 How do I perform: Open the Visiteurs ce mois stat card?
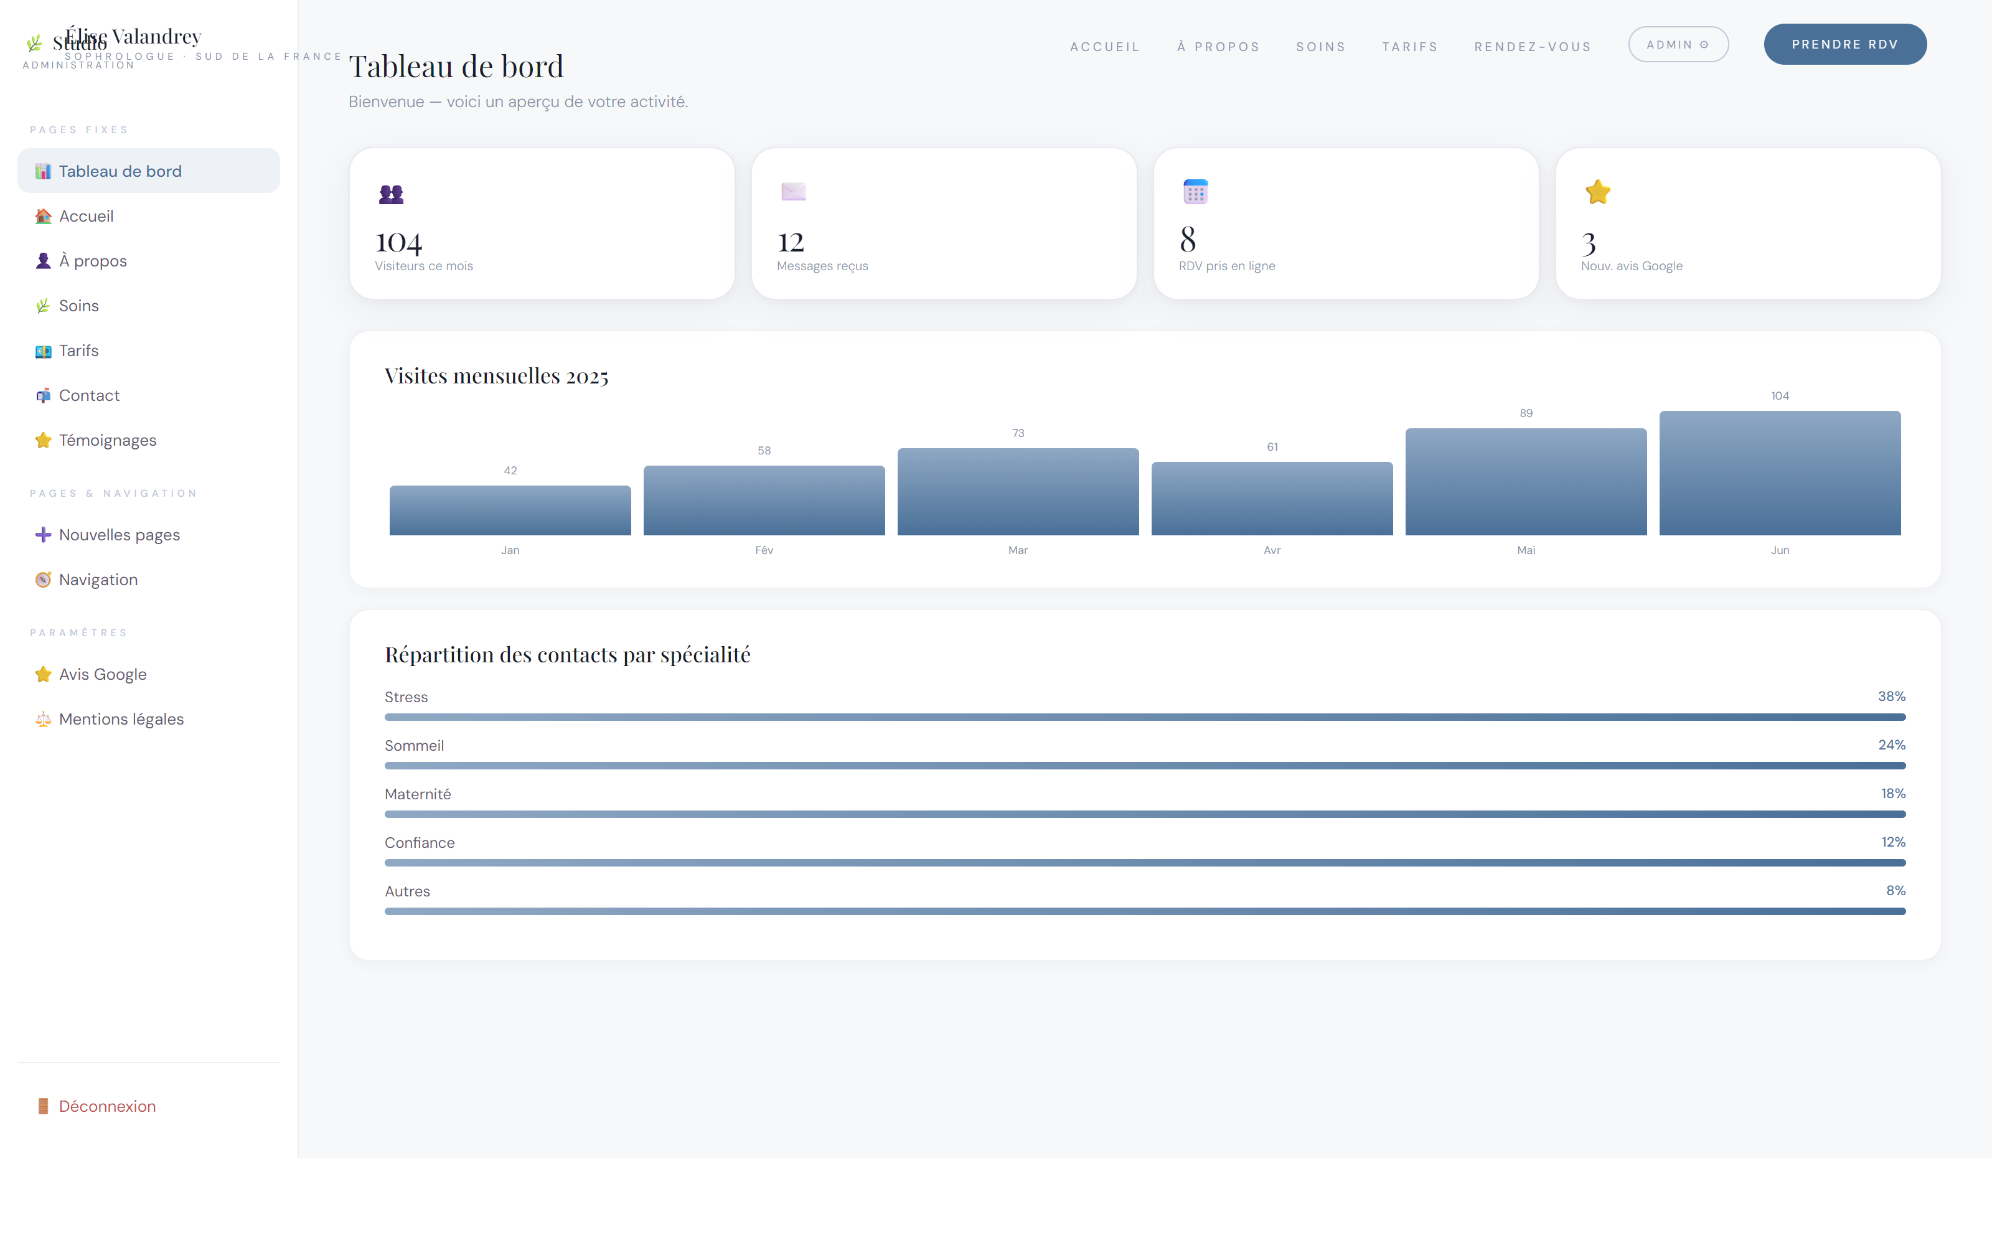[542, 223]
